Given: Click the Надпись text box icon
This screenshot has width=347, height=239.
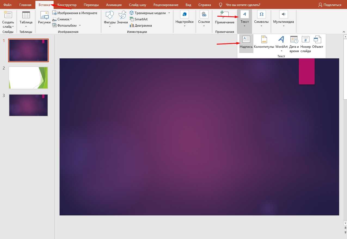Looking at the screenshot, I should tap(246, 40).
